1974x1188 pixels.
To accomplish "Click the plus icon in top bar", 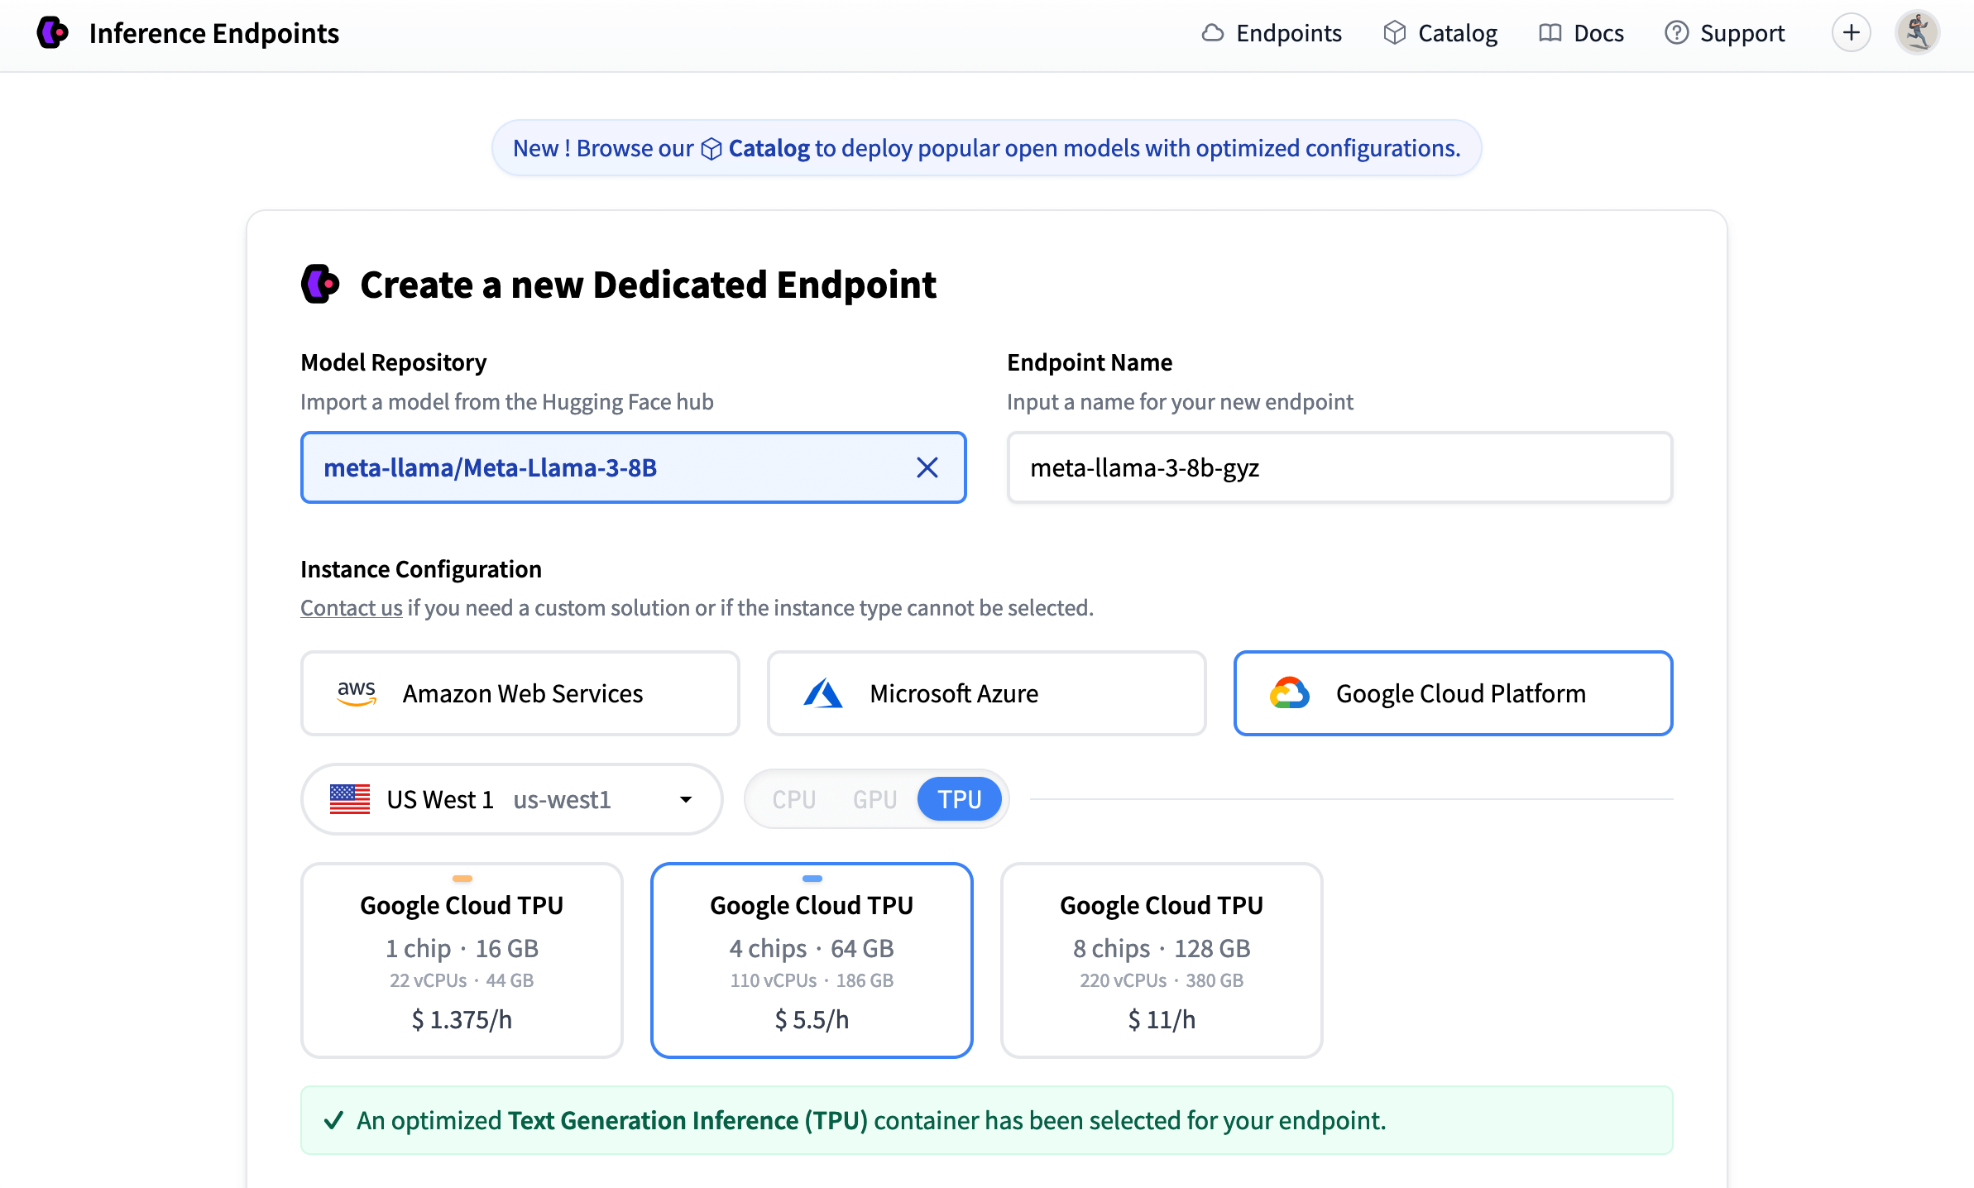I will click(1851, 33).
